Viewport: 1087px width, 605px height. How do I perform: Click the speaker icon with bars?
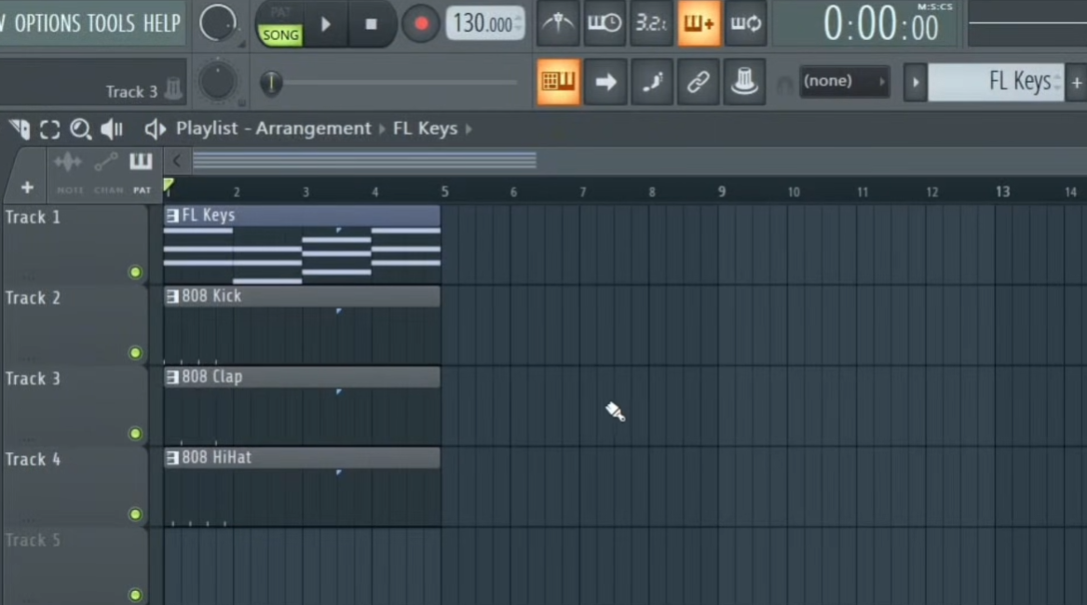112,128
